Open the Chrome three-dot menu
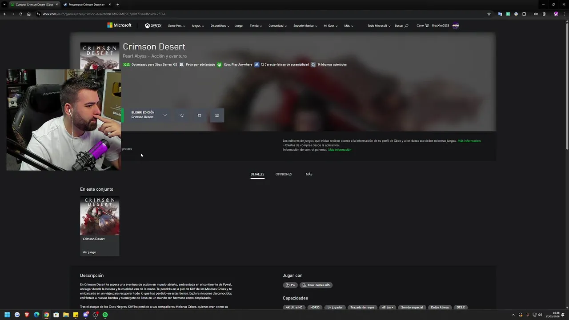Screen dimensions: 569x320 (564, 14)
